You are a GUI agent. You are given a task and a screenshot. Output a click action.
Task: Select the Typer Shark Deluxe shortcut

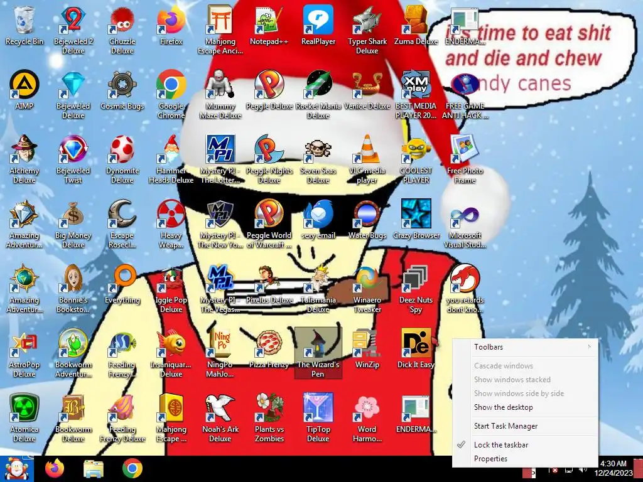click(x=367, y=29)
